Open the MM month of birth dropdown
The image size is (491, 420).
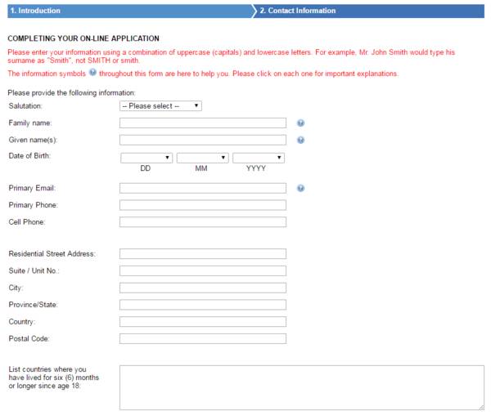point(202,158)
